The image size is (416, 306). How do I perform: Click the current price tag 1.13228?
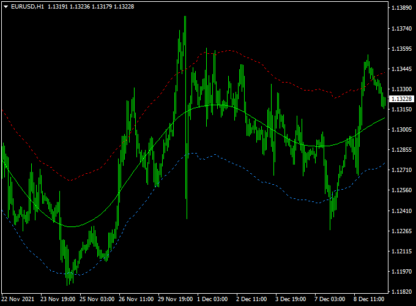pos(402,99)
